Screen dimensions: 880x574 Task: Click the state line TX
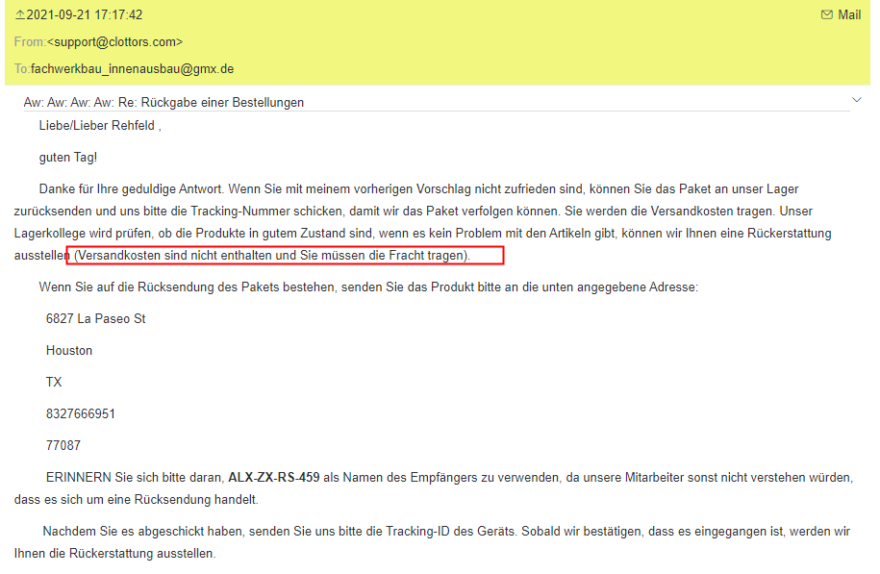(54, 383)
